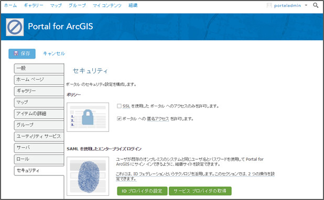
Task: Click the セキュリティ page heading
Action: coord(90,71)
